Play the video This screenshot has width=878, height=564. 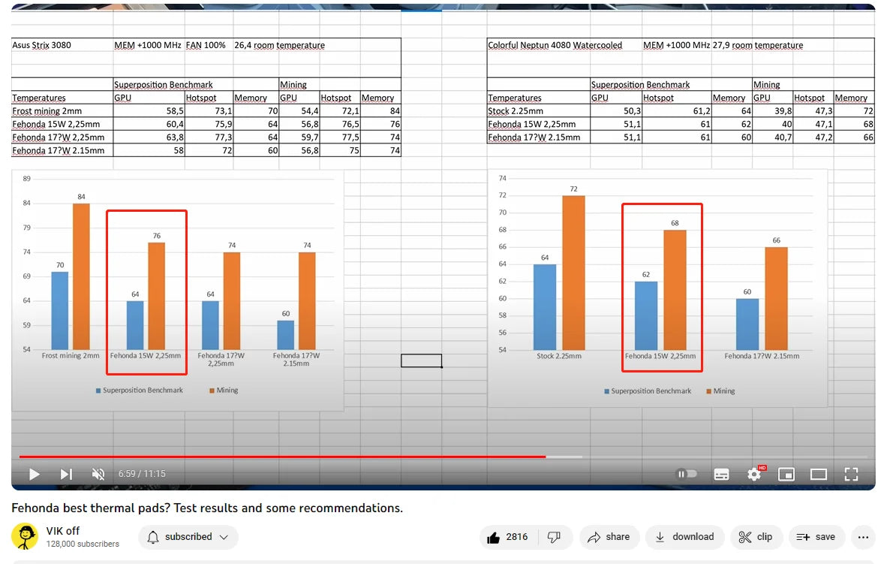(35, 475)
